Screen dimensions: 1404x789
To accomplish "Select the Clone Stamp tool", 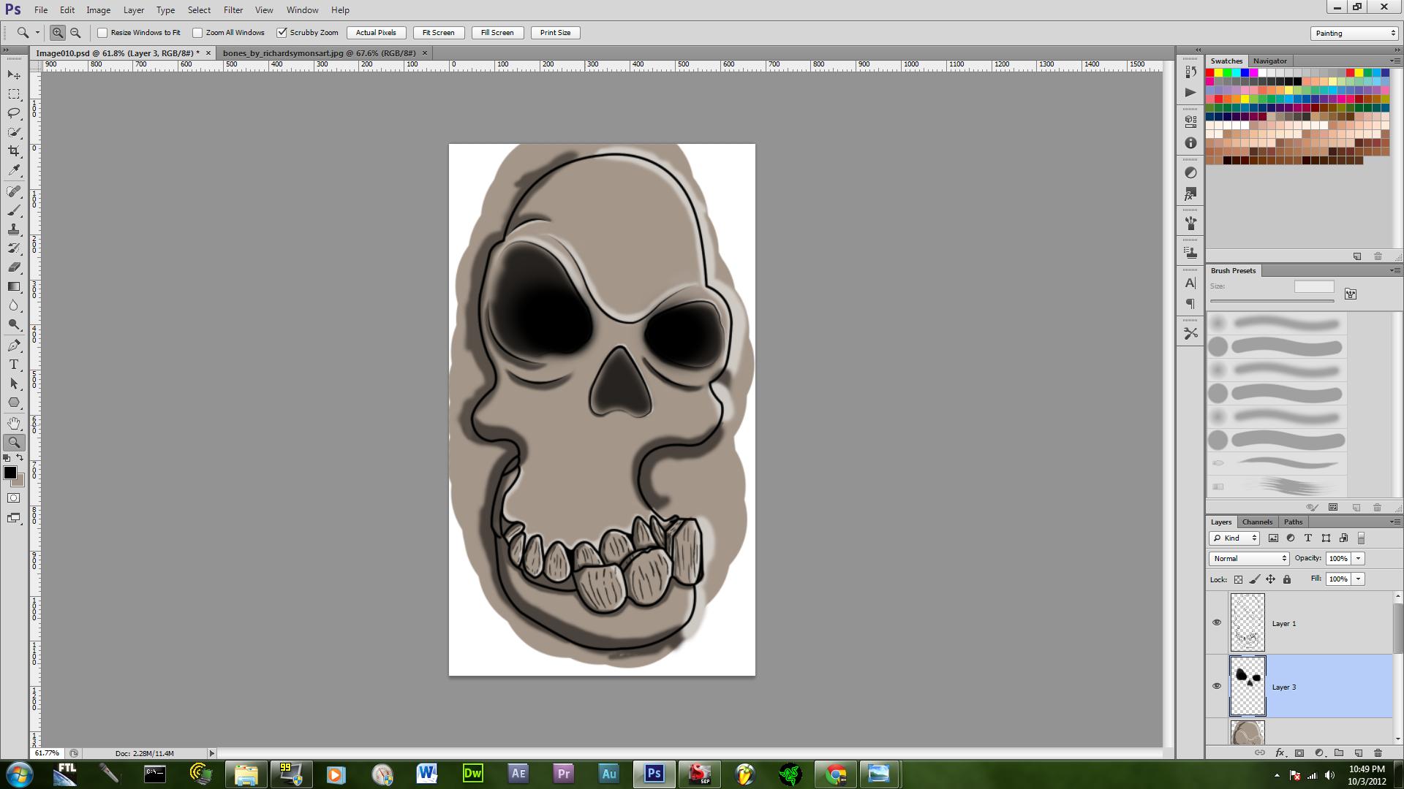I will pyautogui.click(x=14, y=229).
